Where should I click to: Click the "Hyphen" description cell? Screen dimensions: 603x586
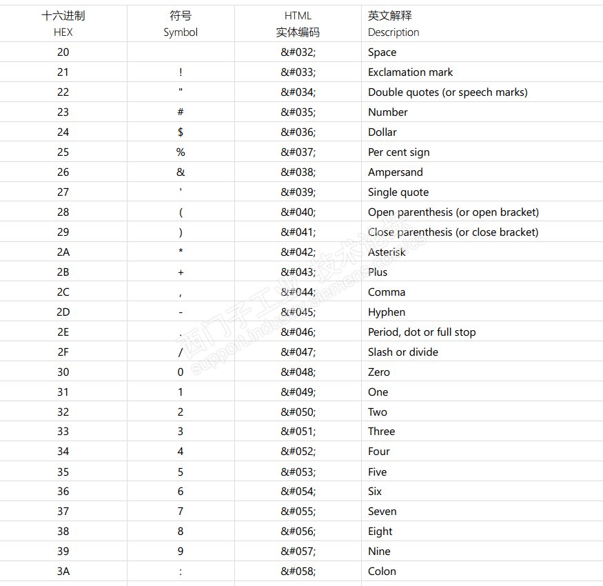pos(387,312)
